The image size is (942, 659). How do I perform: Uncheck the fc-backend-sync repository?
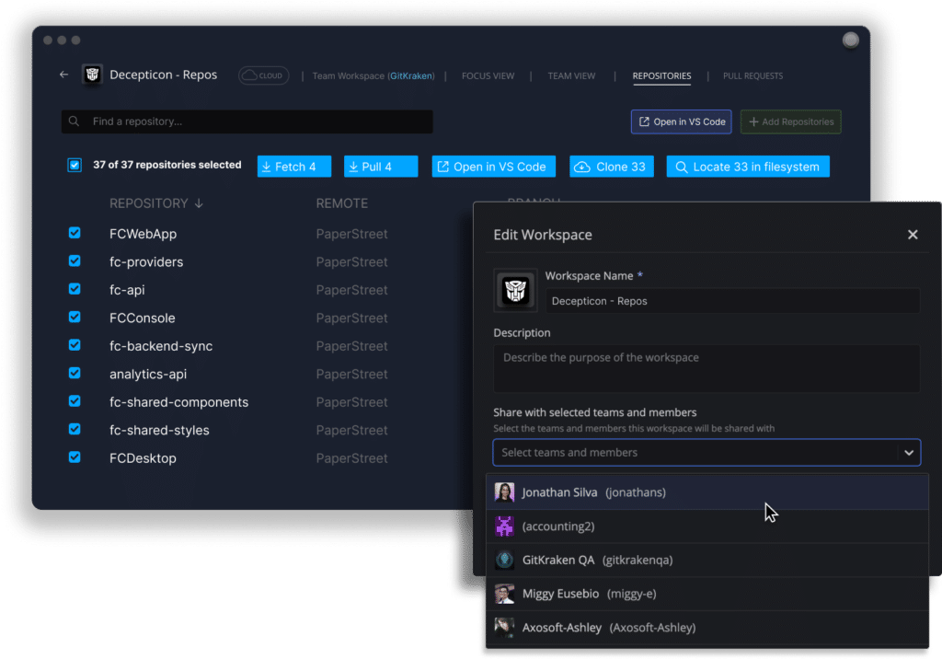75,345
